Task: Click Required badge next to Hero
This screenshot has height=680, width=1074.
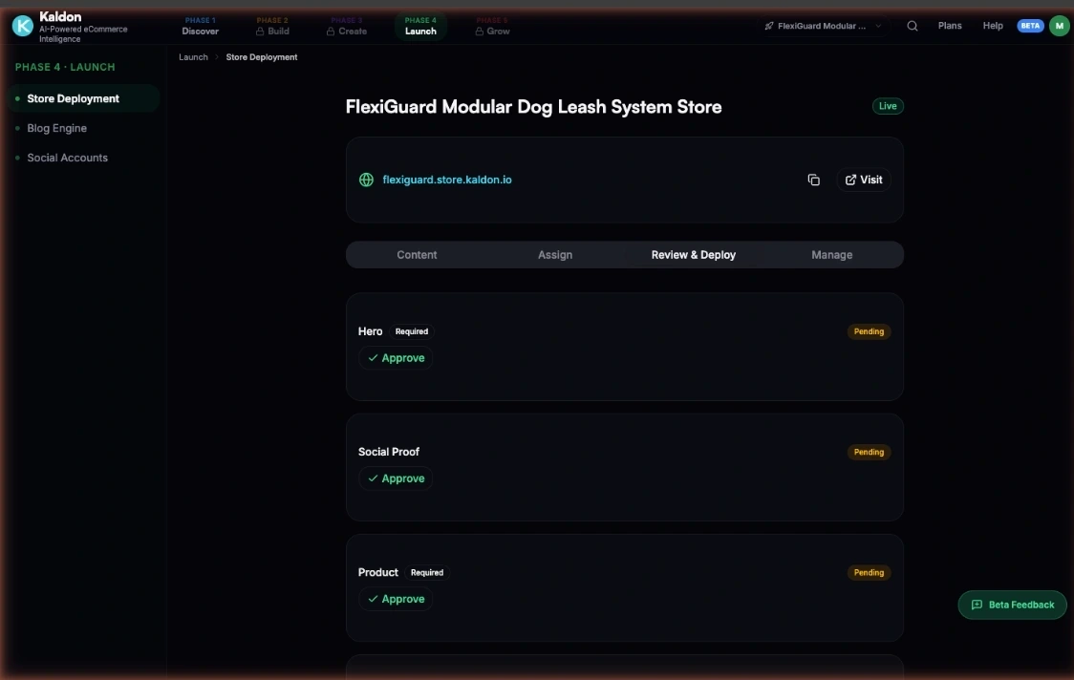Action: point(412,331)
